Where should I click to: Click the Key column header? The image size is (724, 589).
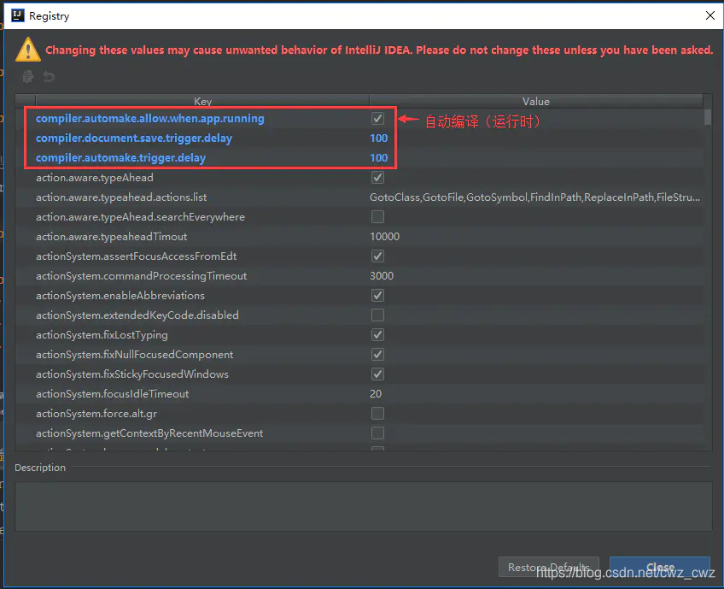(x=202, y=101)
